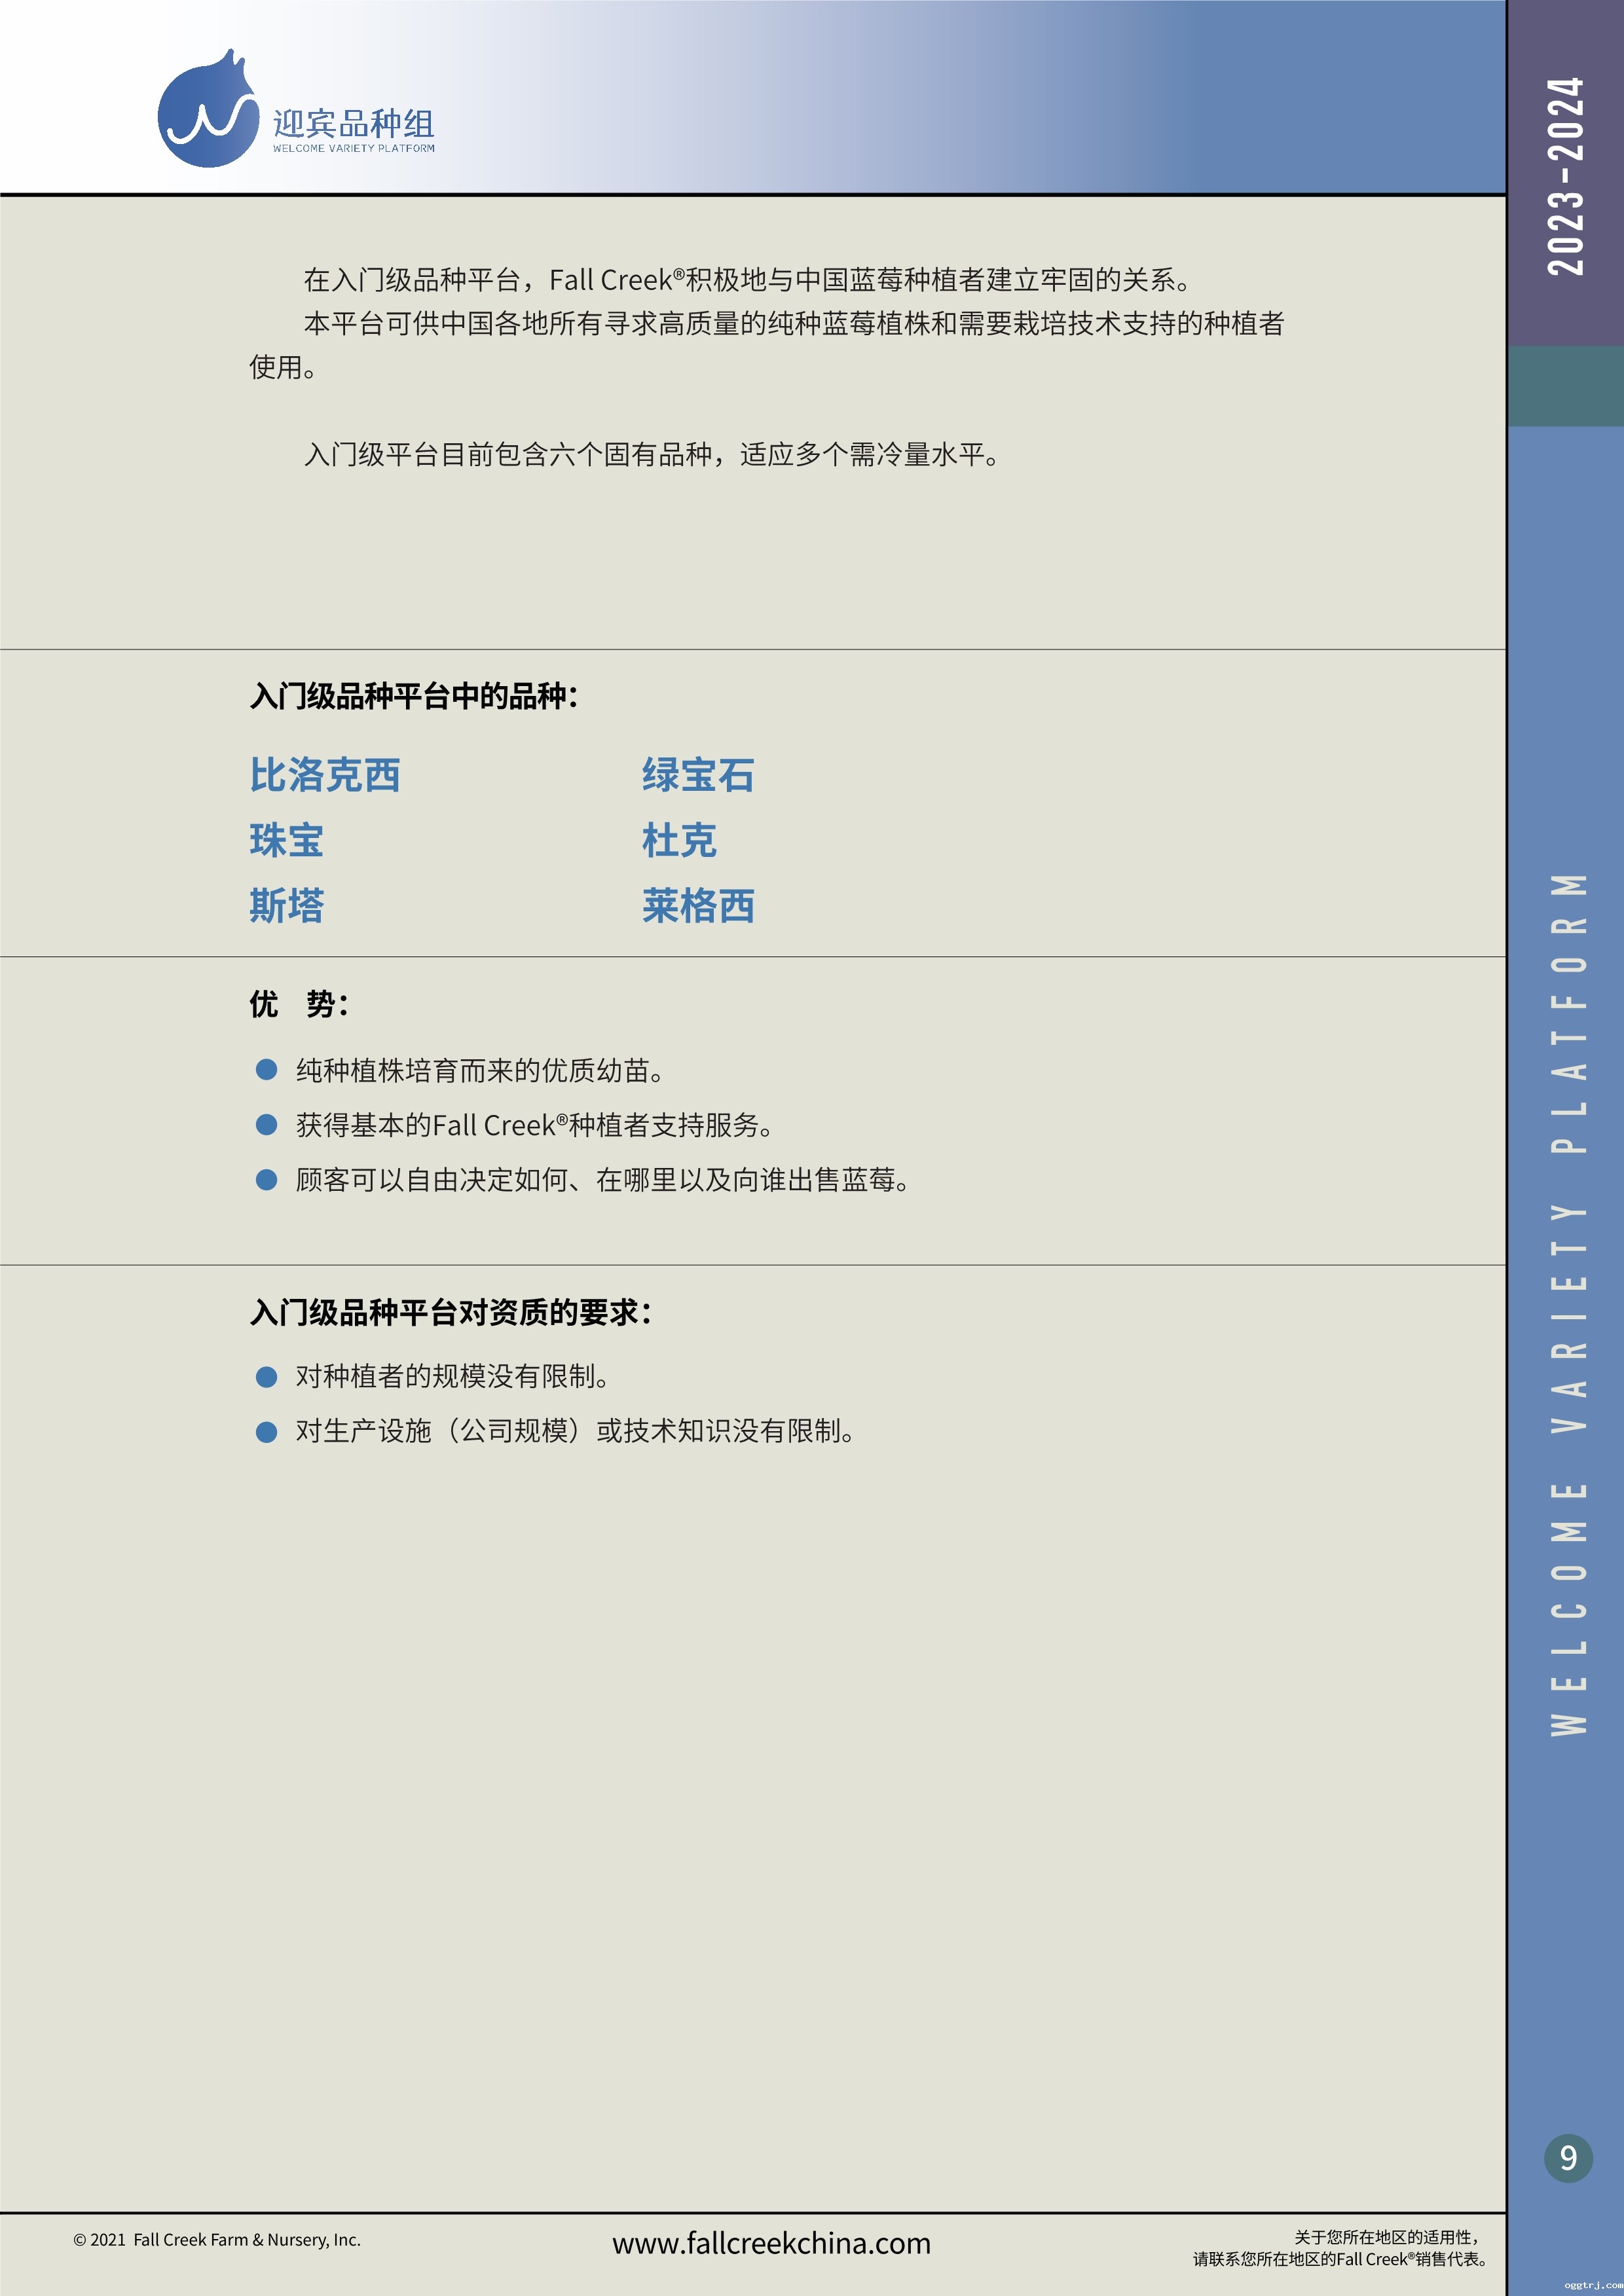This screenshot has width=1624, height=2296.
Task: Click bullet before 纯种植株培育而来的优质幼苗
Action: (266, 1070)
